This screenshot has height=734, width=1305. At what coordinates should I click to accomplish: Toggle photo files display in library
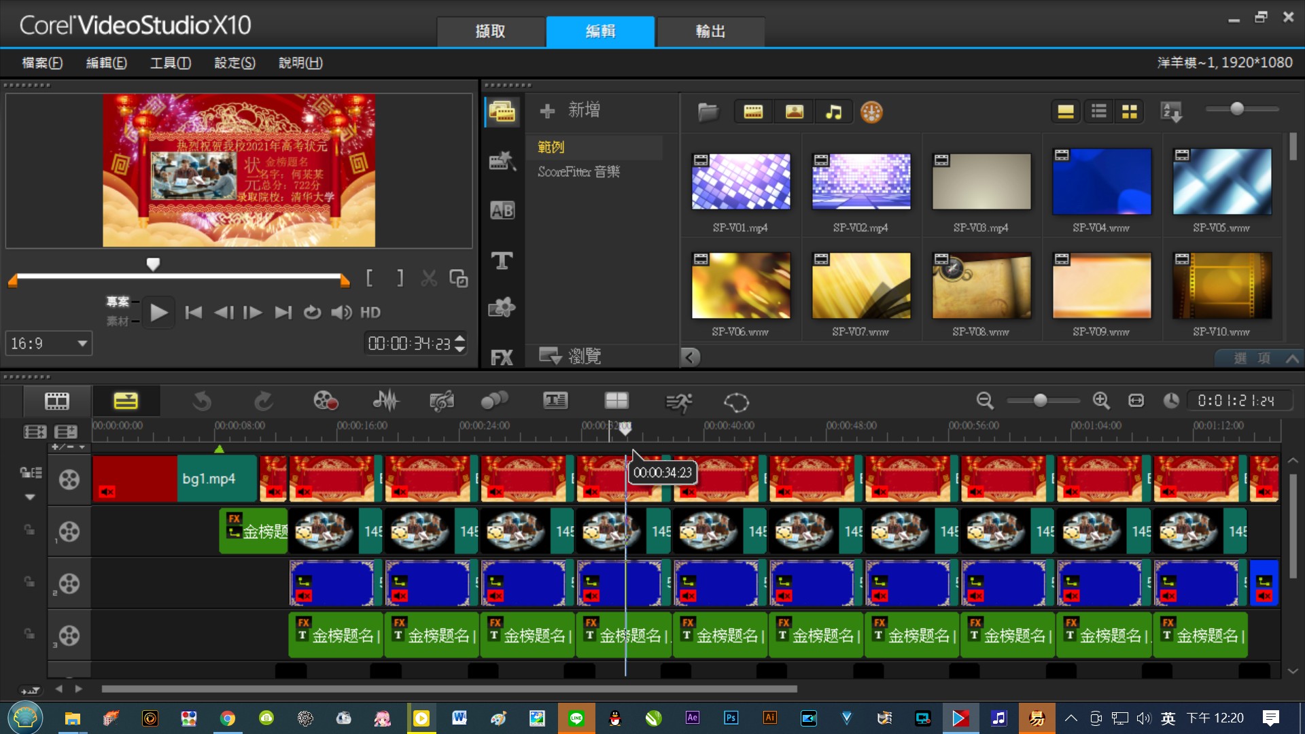click(x=794, y=111)
